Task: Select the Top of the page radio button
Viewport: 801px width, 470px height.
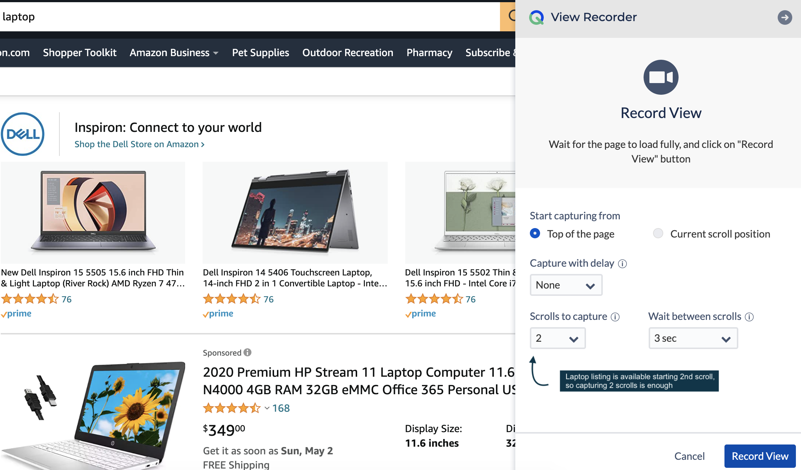Action: 535,234
